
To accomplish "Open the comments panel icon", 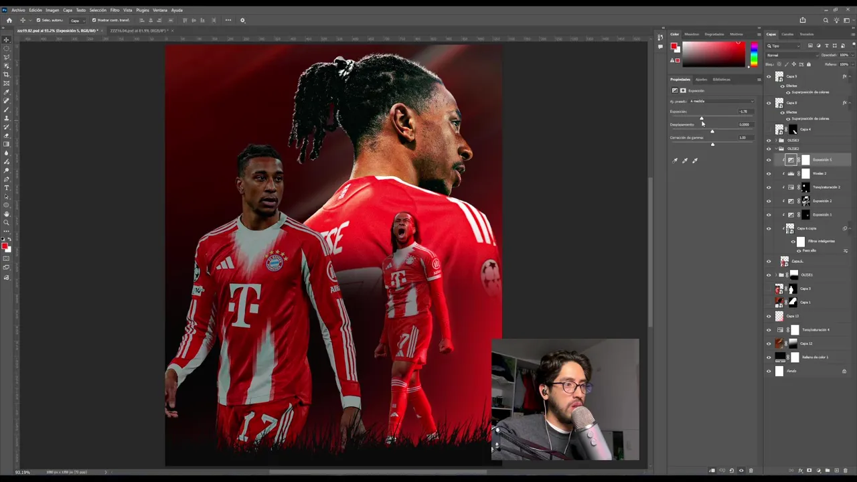I will coord(660,46).
